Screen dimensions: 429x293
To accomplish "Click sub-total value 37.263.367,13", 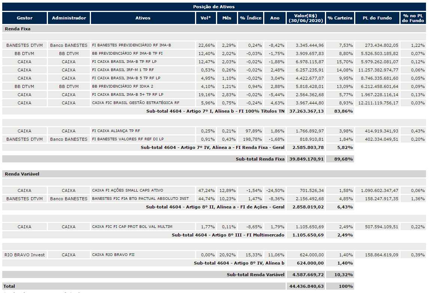I will [x=307, y=112].
